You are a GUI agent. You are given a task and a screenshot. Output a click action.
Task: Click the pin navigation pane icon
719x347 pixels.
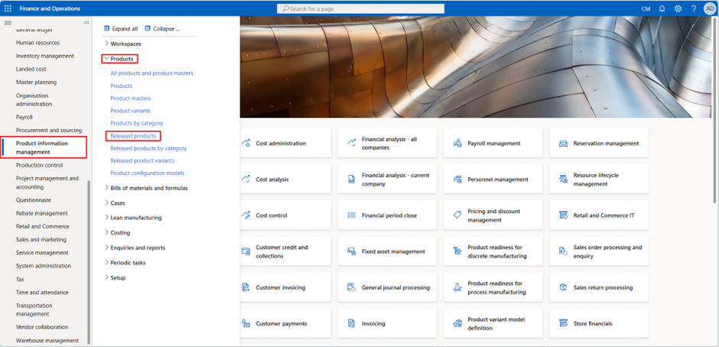(86, 23)
